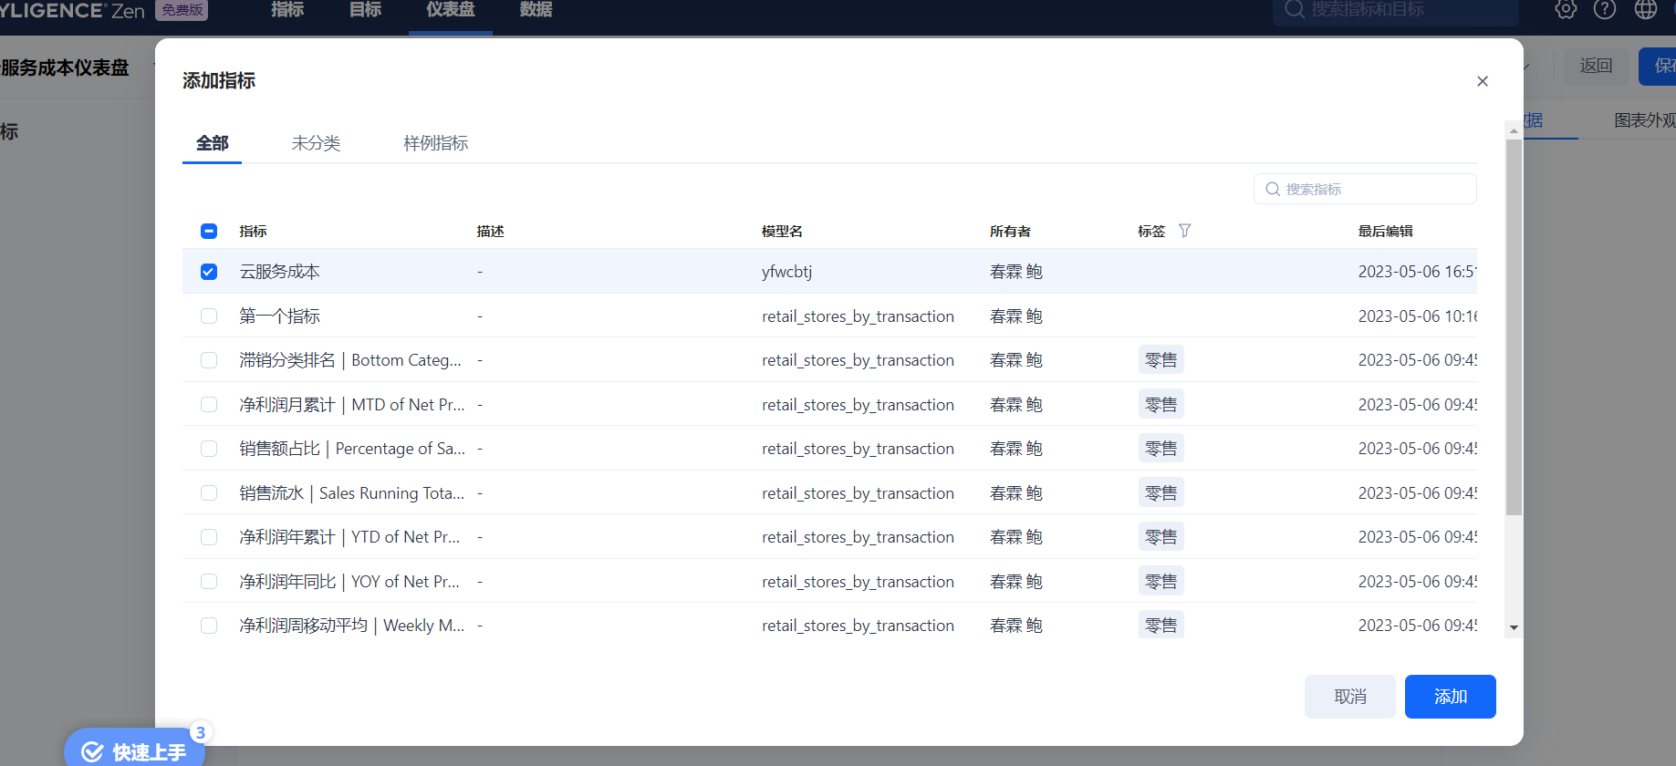Click the 净利润年累计 | YTD of Net Pr... name
This screenshot has height=766, width=1676.
pyautogui.click(x=349, y=537)
